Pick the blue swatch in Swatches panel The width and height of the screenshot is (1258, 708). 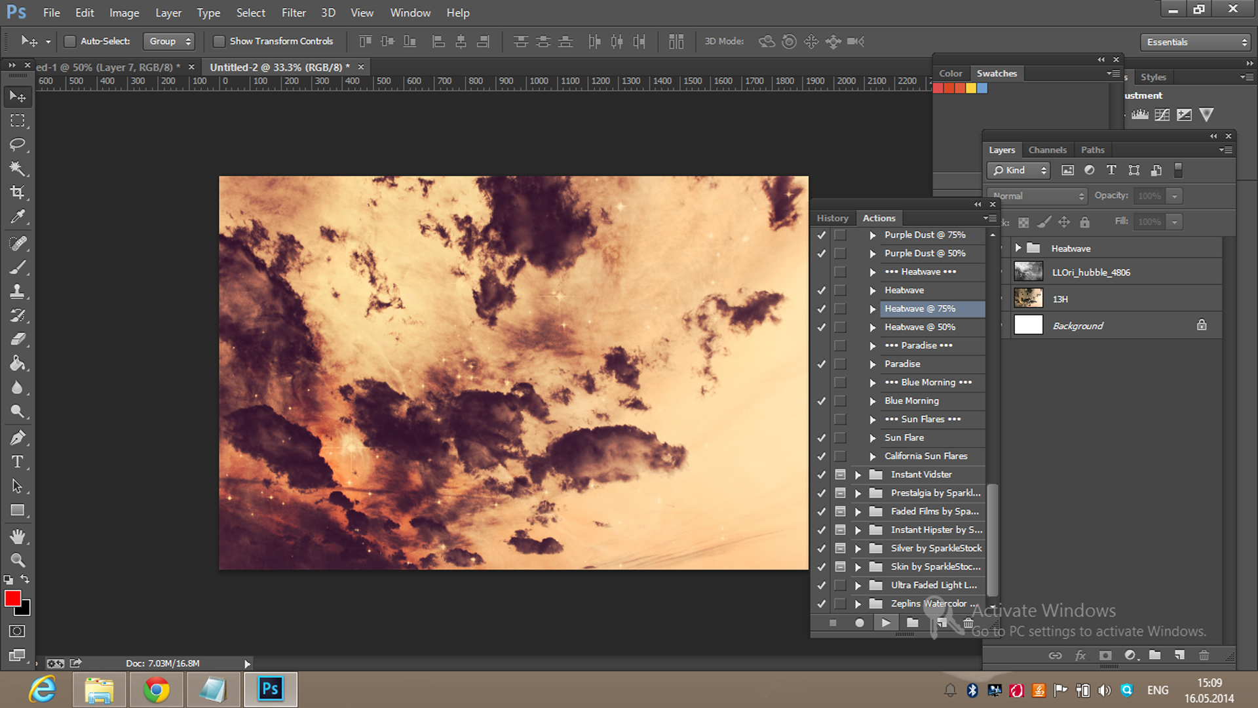coord(982,88)
